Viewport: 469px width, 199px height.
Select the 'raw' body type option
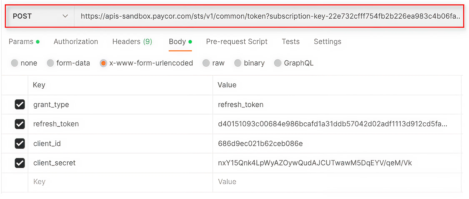[x=206, y=63]
